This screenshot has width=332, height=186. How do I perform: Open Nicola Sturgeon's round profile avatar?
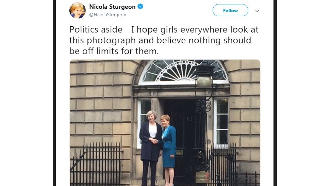point(78,11)
